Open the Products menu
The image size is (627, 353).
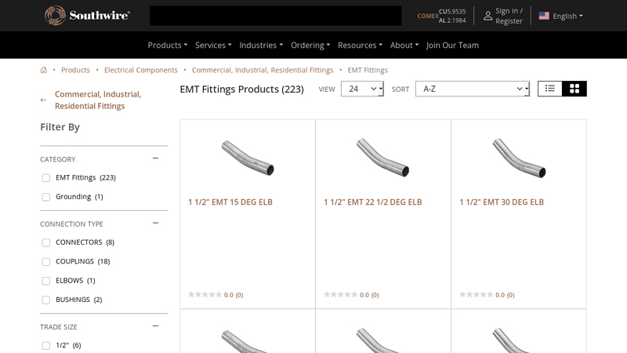pos(167,45)
